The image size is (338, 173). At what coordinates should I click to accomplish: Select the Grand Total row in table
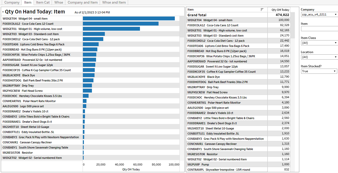[226, 15]
